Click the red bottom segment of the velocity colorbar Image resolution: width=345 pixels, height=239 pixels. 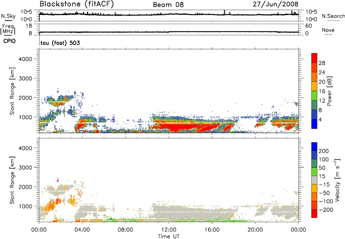point(314,214)
